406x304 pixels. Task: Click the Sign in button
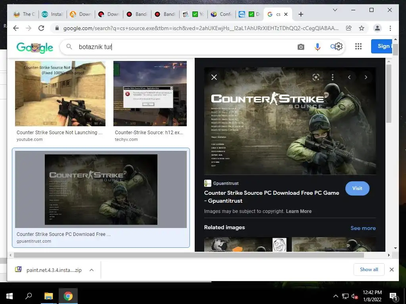pyautogui.click(x=382, y=46)
